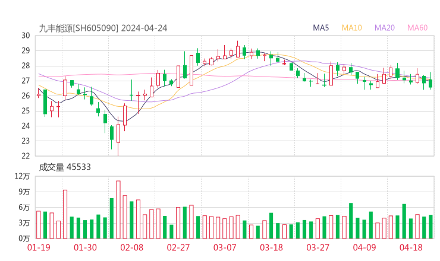Click the 03-27 date axis label
This screenshot has width=440, height=261.
[318, 247]
